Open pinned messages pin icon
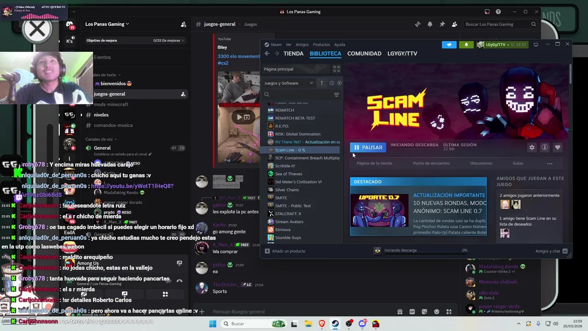The width and height of the screenshot is (588, 331). [x=442, y=24]
